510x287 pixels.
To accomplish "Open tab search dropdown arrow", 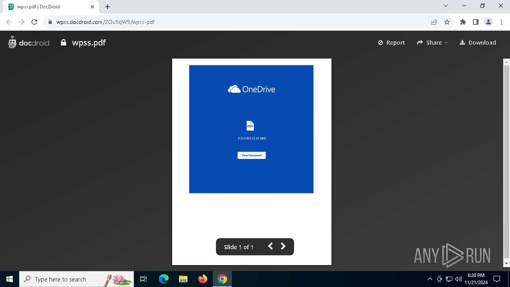I will click(446, 6).
